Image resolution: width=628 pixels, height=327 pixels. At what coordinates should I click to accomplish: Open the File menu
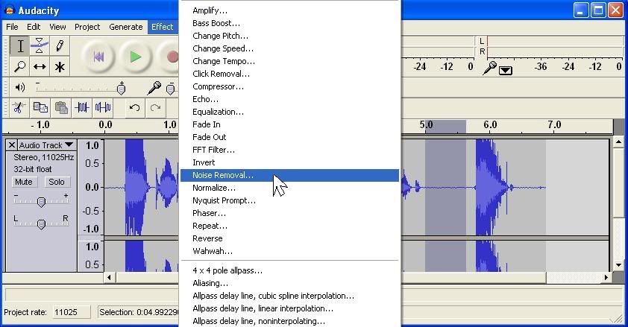pos(12,27)
